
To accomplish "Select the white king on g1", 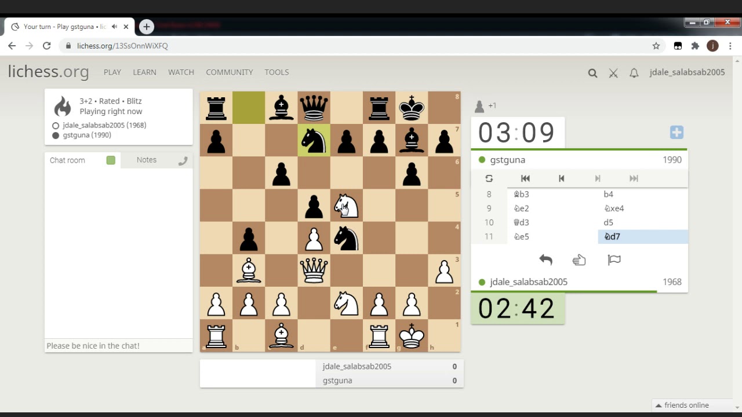I will pyautogui.click(x=412, y=335).
